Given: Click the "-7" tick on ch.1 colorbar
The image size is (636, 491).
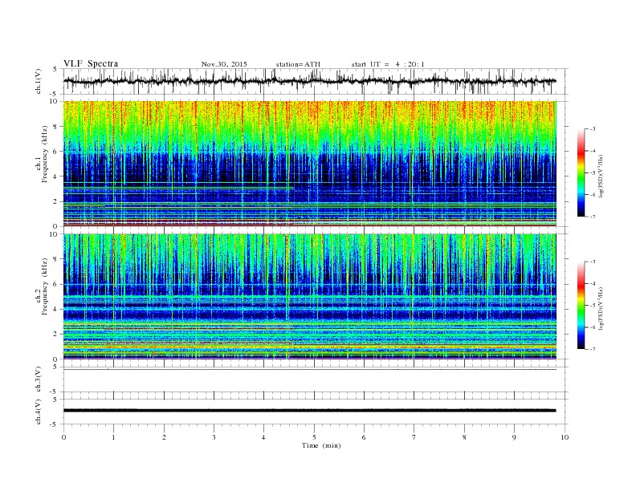Looking at the screenshot, I should pyautogui.click(x=593, y=217).
